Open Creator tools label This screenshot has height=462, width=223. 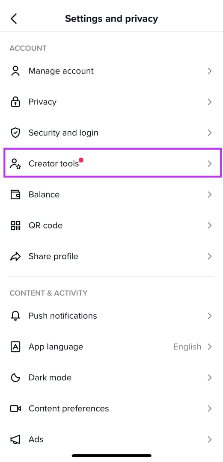[x=54, y=163]
